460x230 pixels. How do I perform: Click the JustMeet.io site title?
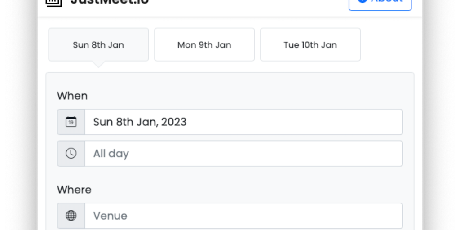[110, 2]
